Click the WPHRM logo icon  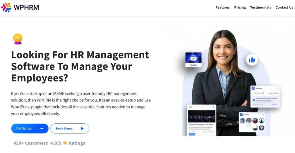coord(6,7)
